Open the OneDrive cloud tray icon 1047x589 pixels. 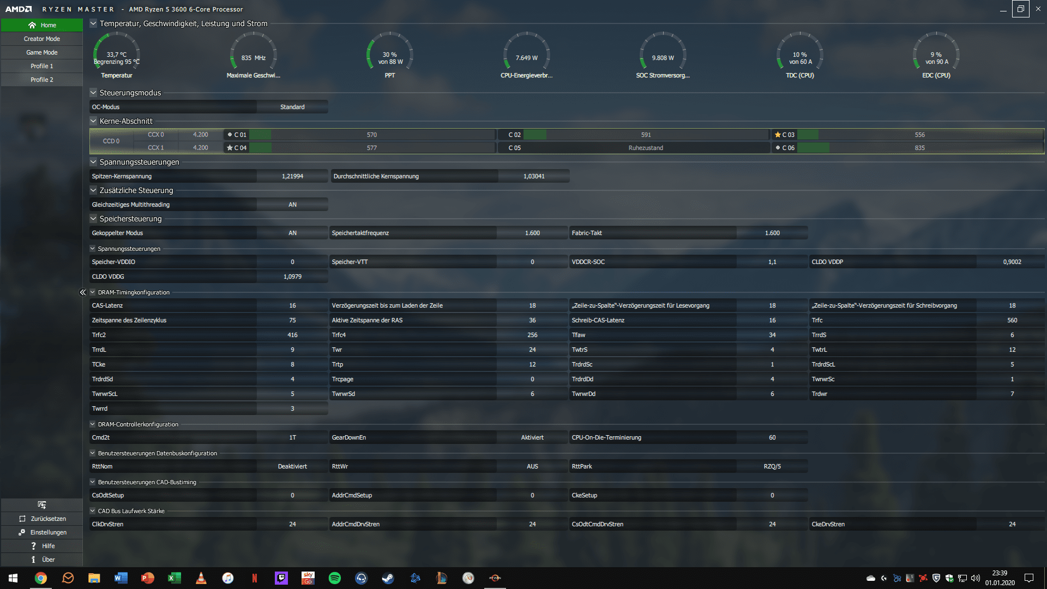point(871,578)
